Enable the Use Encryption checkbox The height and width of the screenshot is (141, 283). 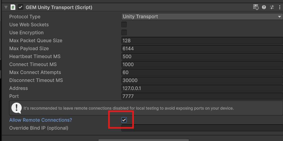tap(124, 33)
